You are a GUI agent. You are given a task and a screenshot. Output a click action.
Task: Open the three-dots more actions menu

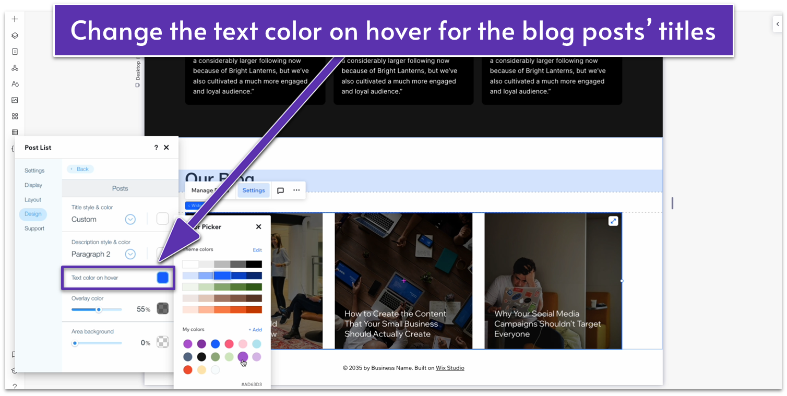pos(296,190)
